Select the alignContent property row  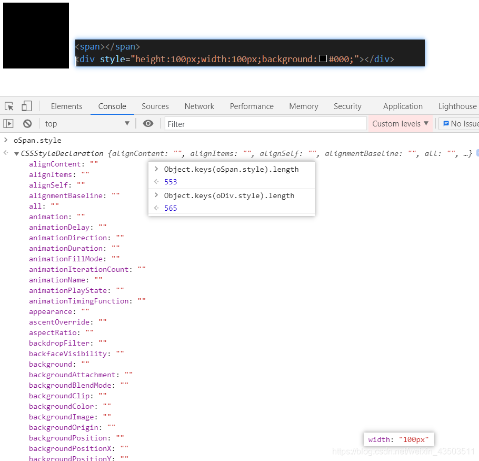click(x=64, y=164)
